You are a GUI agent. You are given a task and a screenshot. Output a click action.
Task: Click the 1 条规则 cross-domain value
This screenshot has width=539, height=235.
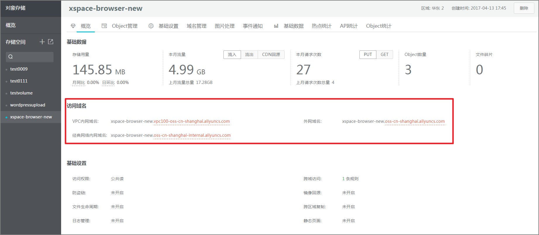(350, 179)
